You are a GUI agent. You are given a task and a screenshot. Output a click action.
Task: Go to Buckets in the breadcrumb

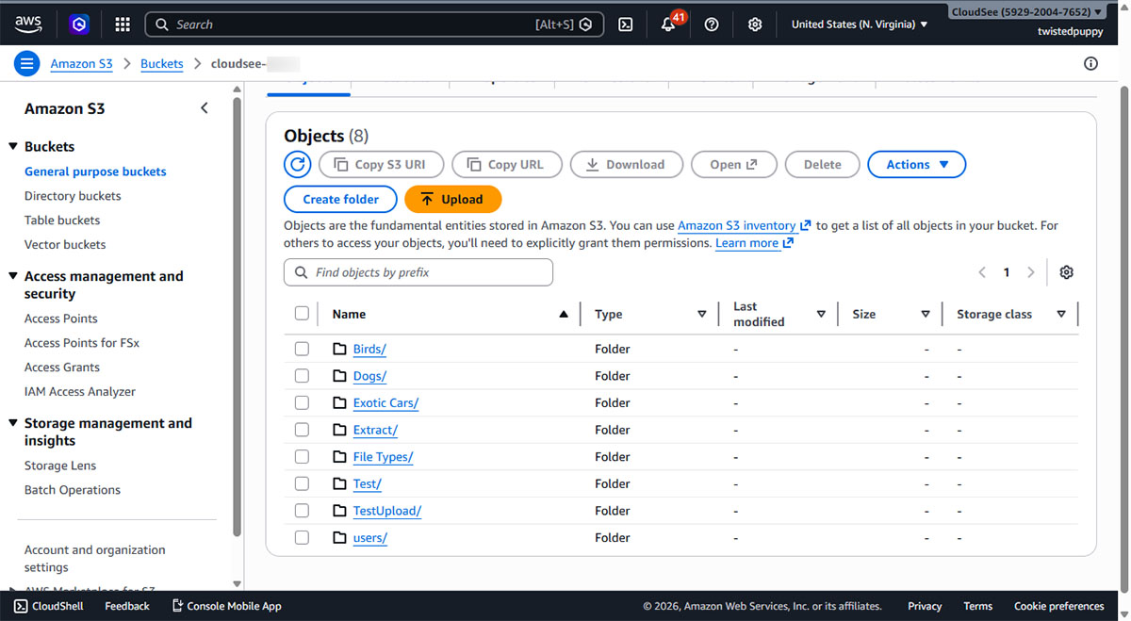click(162, 64)
